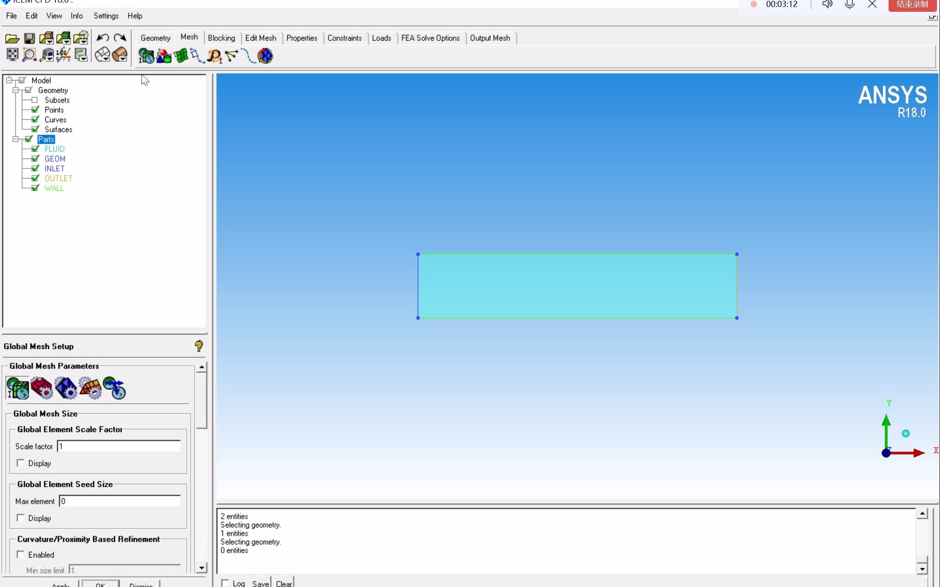Enable Display for Global Element Scale Factor
The height and width of the screenshot is (587, 940).
(x=20, y=462)
